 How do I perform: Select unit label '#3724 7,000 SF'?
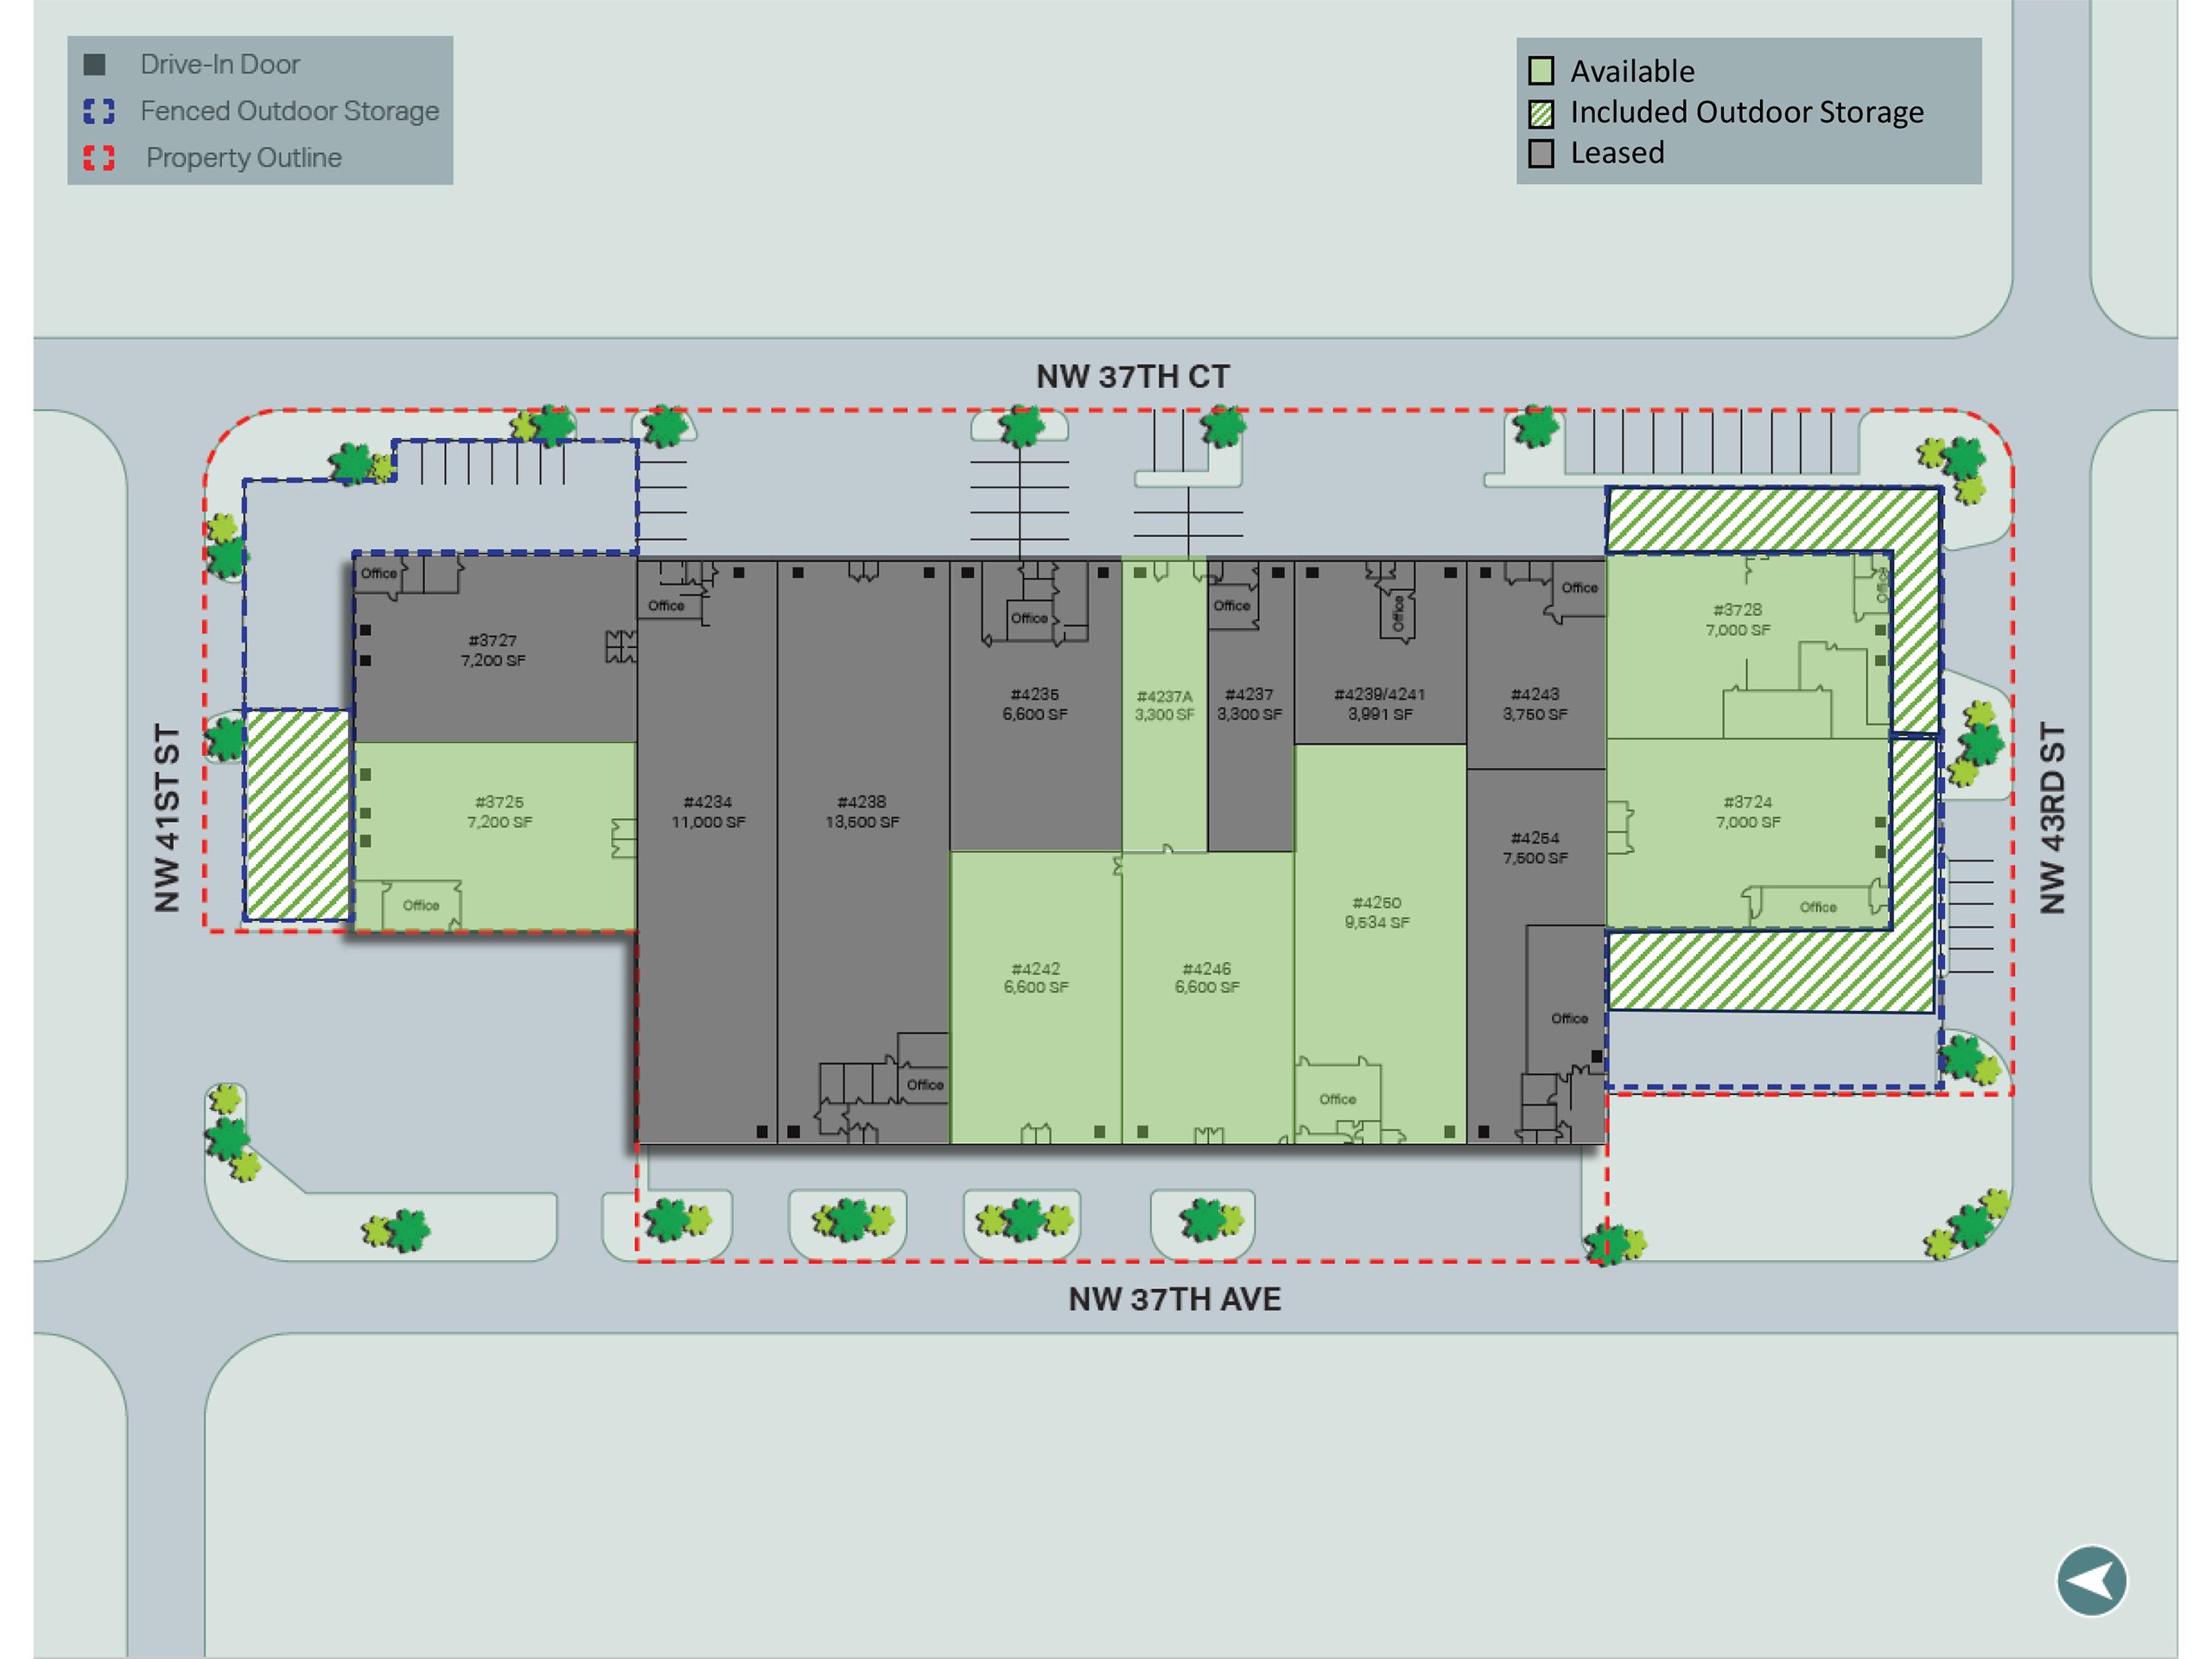pyautogui.click(x=1748, y=812)
